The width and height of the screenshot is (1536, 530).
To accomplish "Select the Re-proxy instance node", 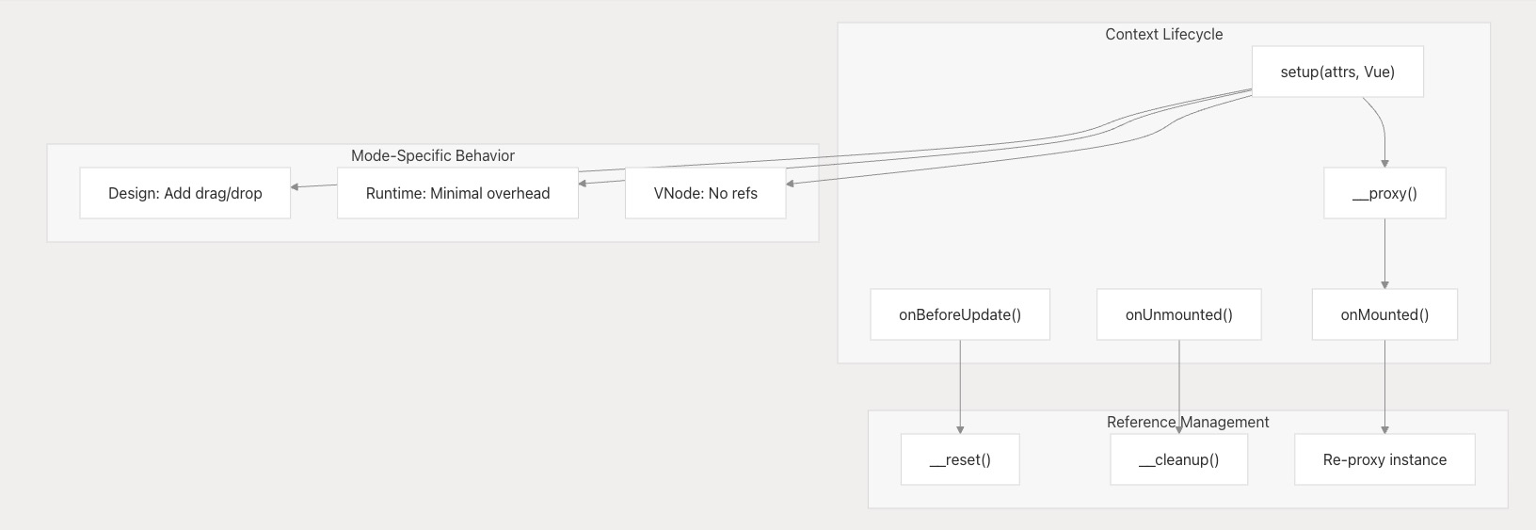I will coord(1384,459).
